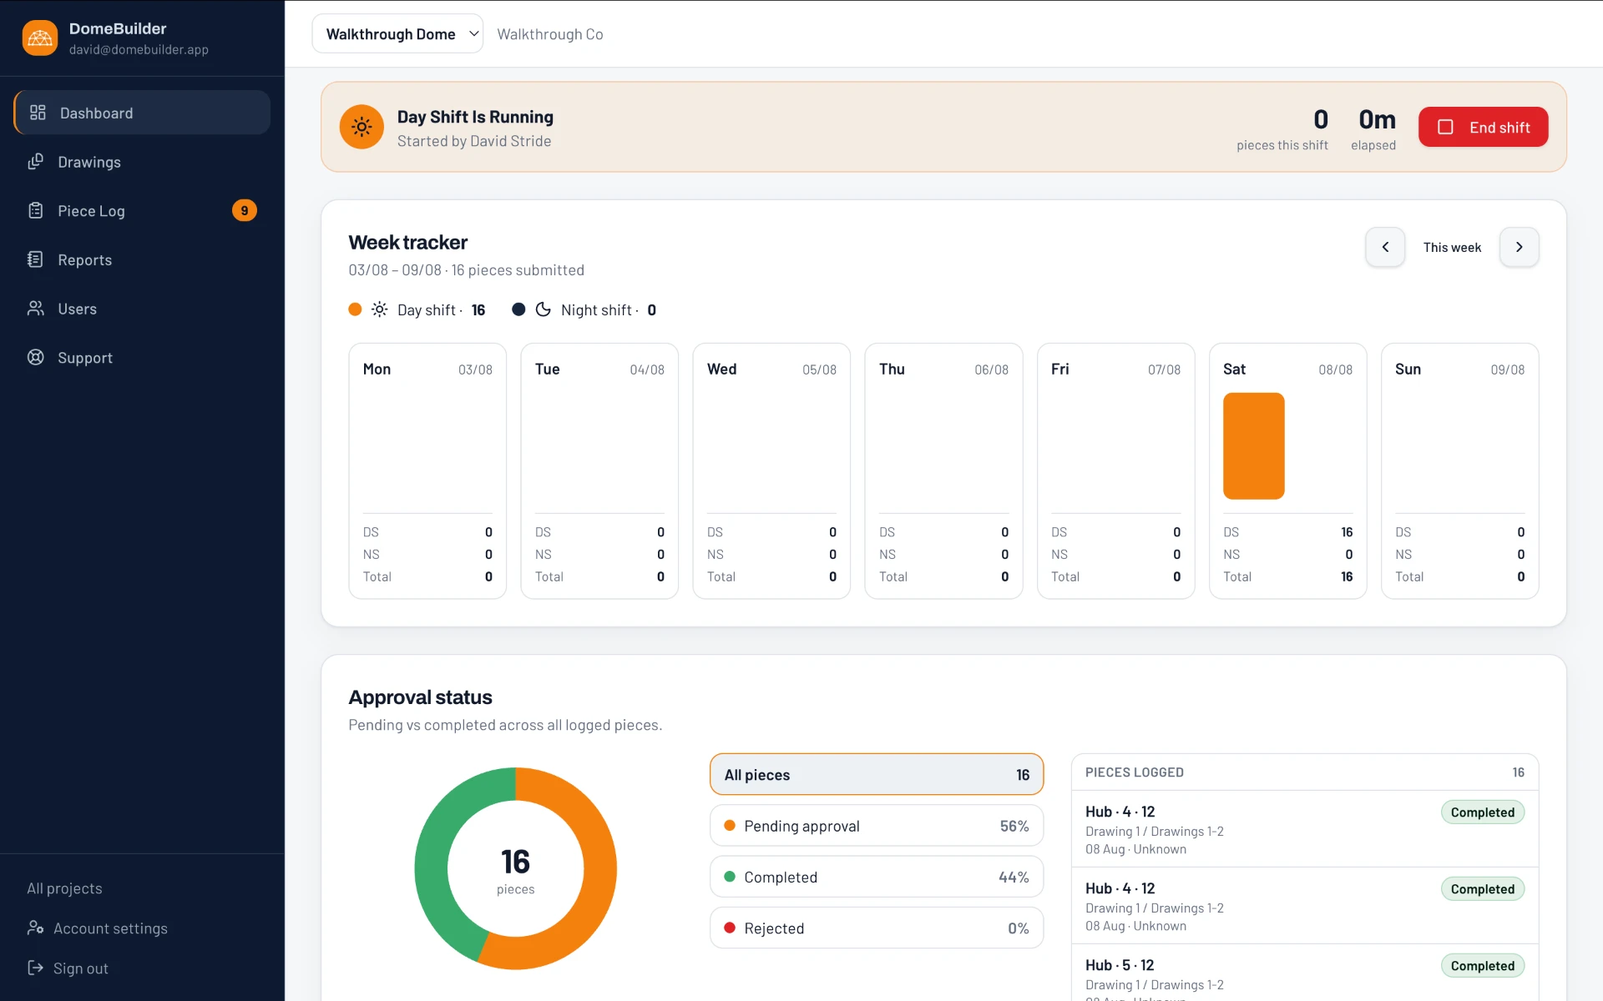Click the orange Day shift legend dot

(355, 309)
